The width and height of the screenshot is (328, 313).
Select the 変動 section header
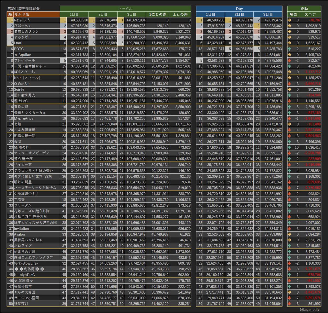pyautogui.click(x=304, y=8)
